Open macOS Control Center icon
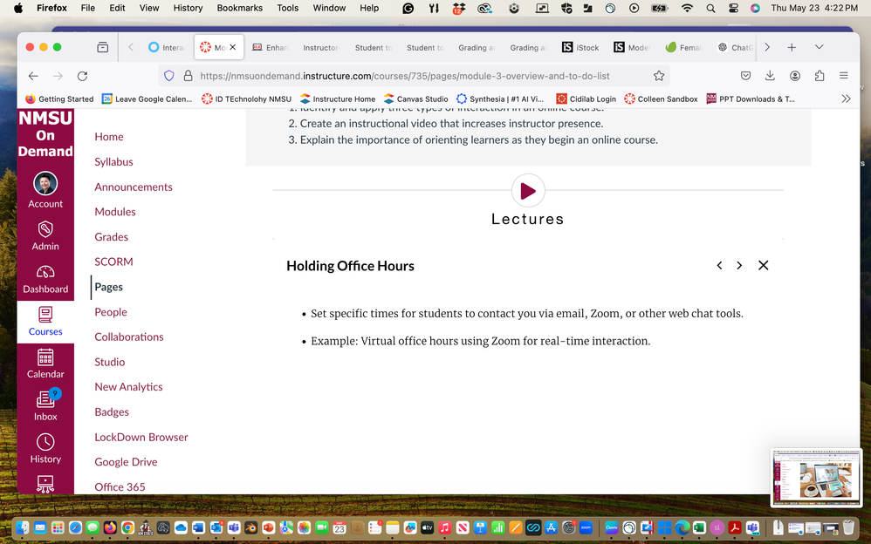The image size is (871, 544). [x=733, y=8]
